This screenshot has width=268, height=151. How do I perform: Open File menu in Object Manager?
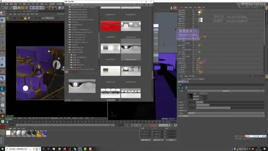[x=182, y=8]
